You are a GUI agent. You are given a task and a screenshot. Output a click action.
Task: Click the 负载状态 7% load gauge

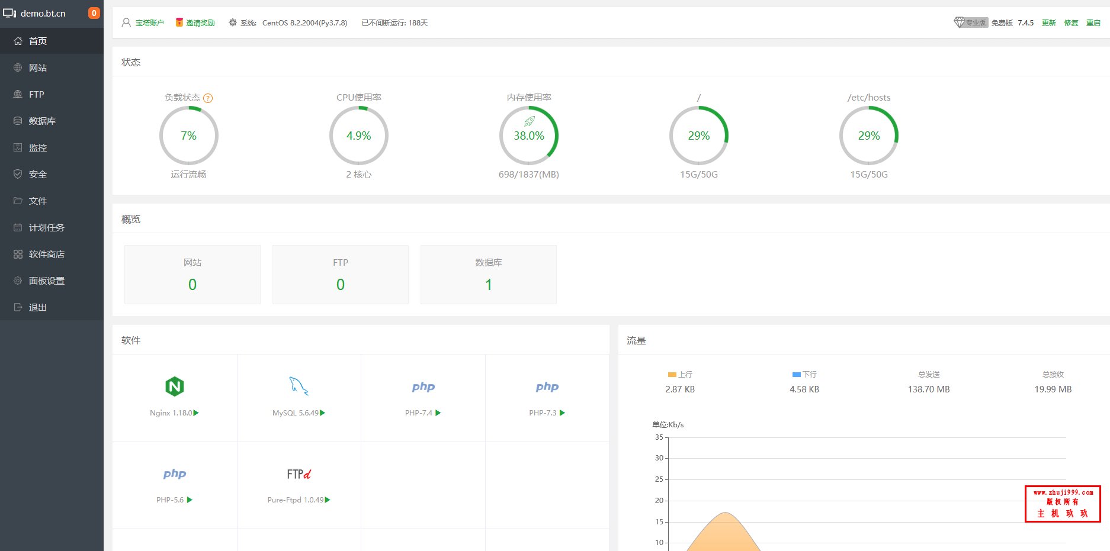coord(189,136)
